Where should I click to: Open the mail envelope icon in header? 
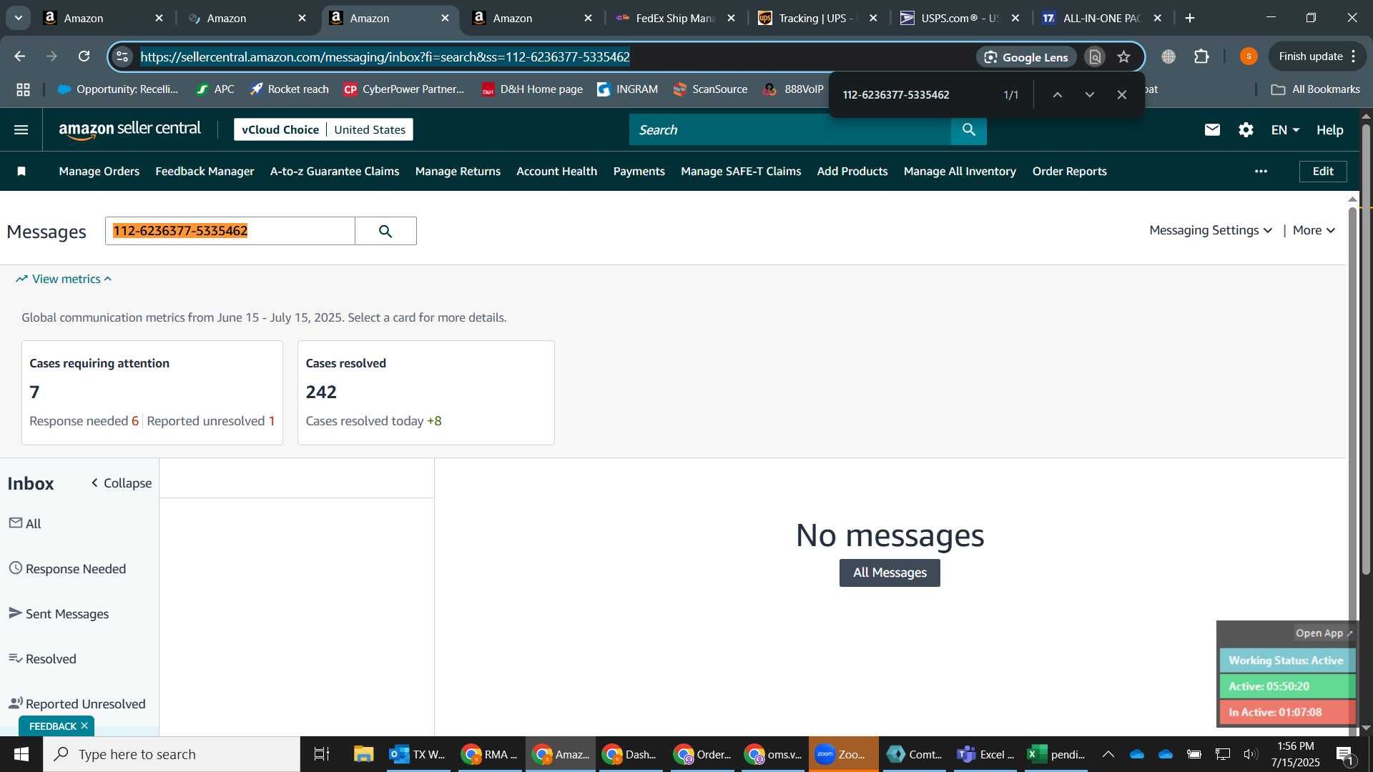click(x=1212, y=129)
